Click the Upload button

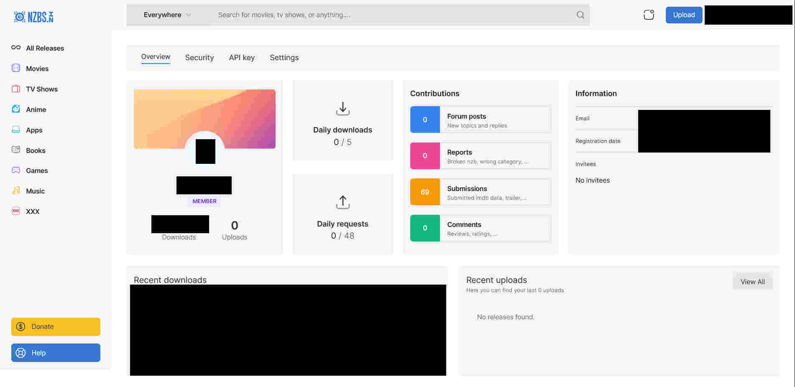684,15
